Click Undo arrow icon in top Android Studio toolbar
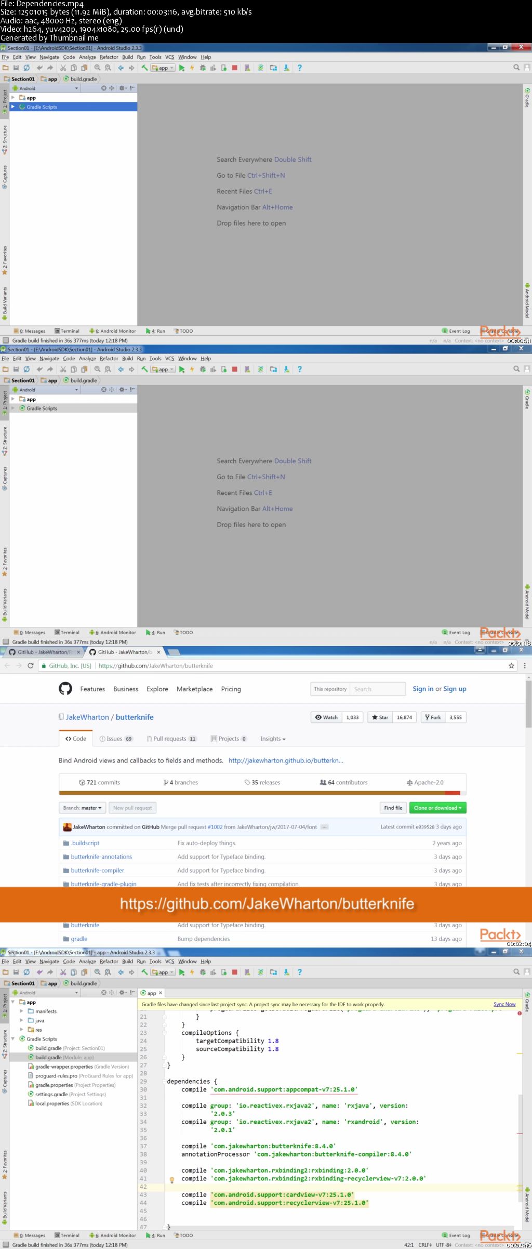Viewport: 532px width, 1249px height. tap(39, 68)
